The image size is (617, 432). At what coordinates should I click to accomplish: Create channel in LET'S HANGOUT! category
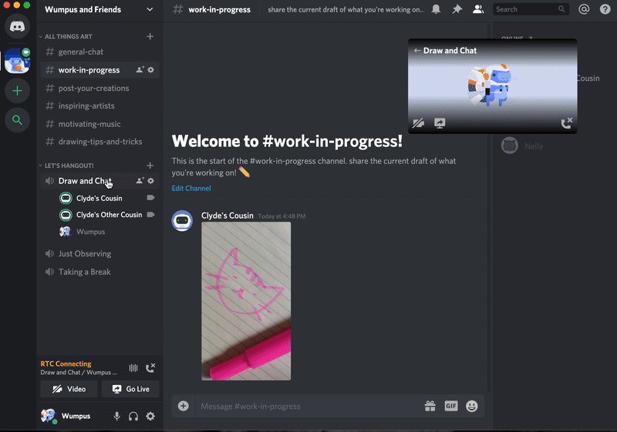(x=150, y=166)
